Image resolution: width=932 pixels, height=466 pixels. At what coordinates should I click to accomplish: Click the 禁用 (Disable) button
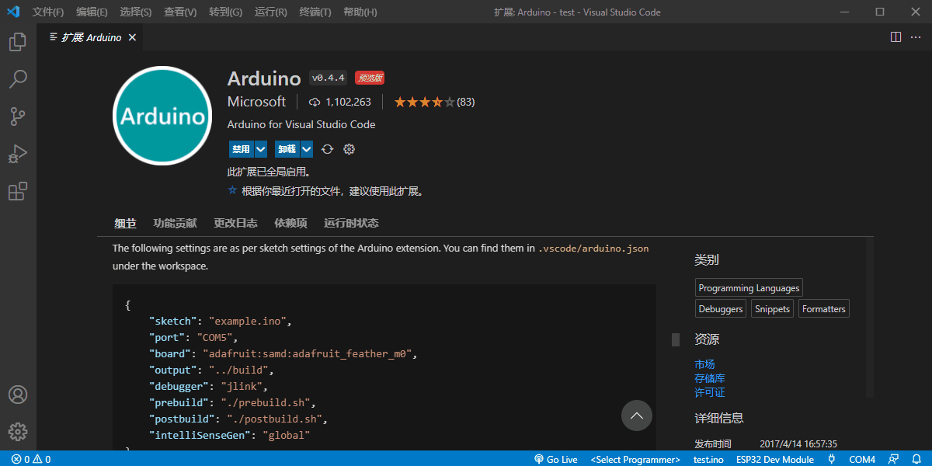point(241,149)
